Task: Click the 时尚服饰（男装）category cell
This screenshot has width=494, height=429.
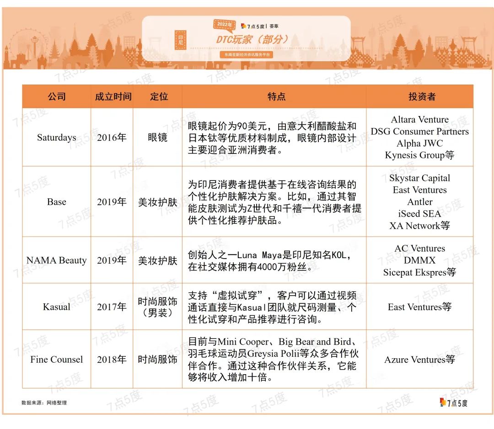Action: (158, 307)
